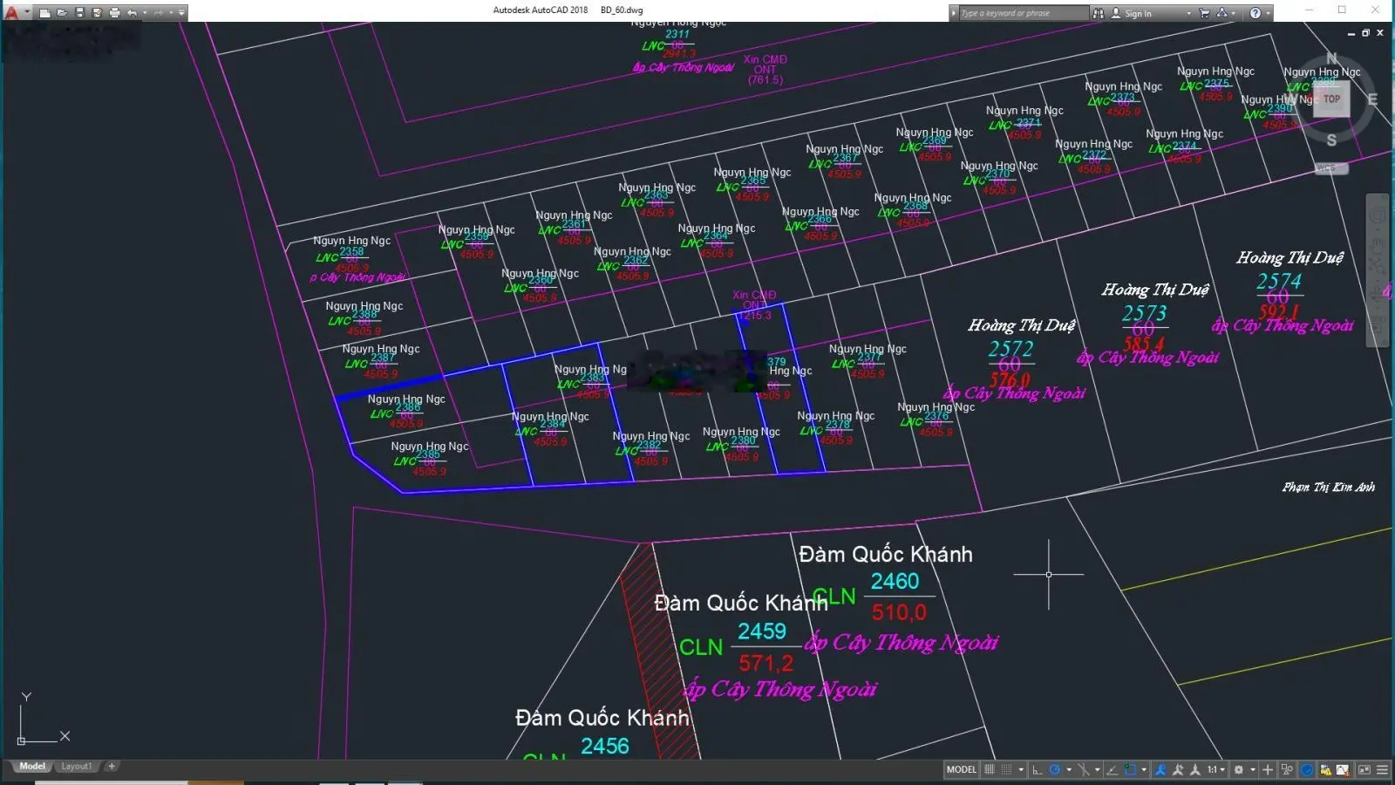Click the annotation monitor plus icon
This screenshot has height=785, width=1395.
[x=1268, y=769]
